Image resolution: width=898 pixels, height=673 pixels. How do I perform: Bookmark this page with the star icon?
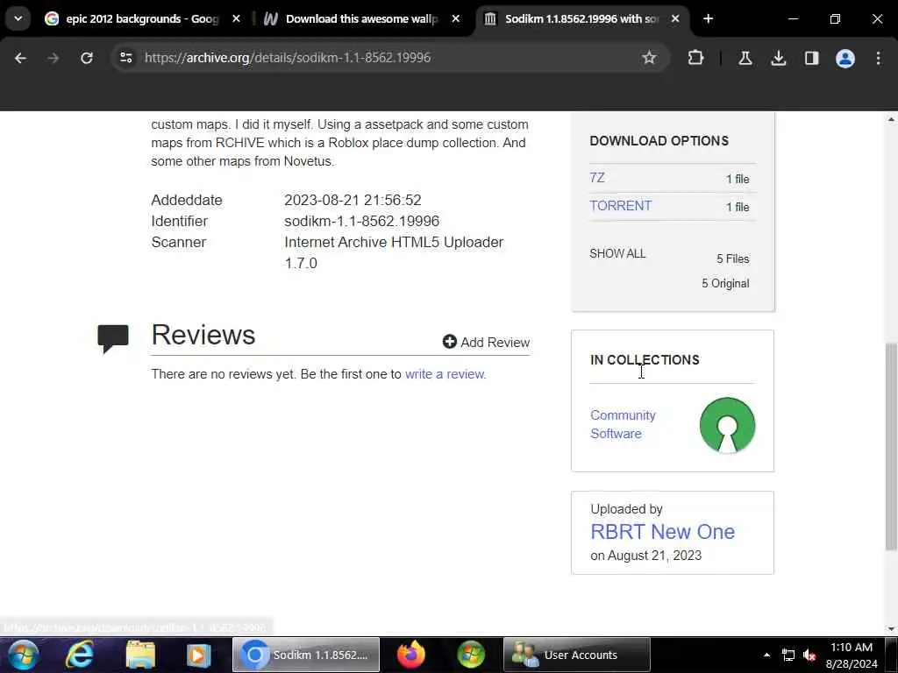[x=649, y=58]
